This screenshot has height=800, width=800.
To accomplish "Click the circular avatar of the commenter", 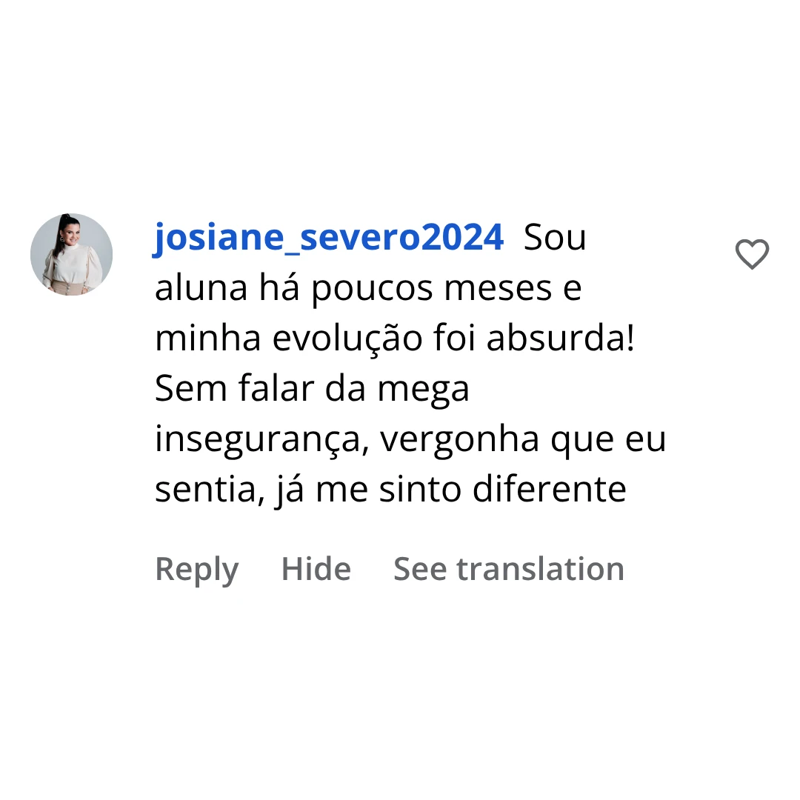I will [x=71, y=254].
